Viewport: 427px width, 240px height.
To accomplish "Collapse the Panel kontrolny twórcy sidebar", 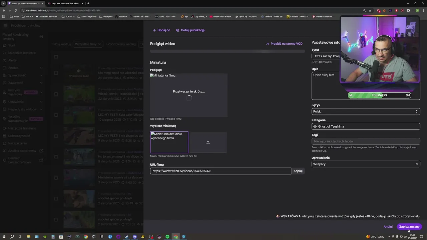I will 41,37.
